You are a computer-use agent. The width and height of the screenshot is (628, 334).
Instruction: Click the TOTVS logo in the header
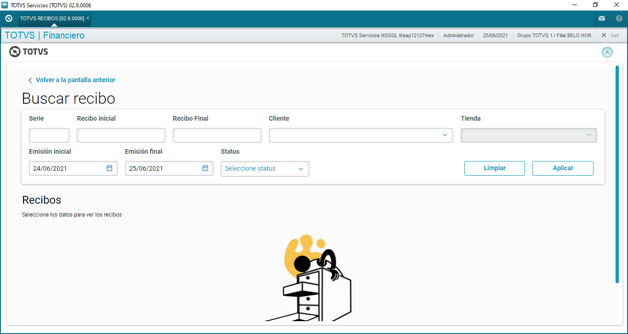29,52
